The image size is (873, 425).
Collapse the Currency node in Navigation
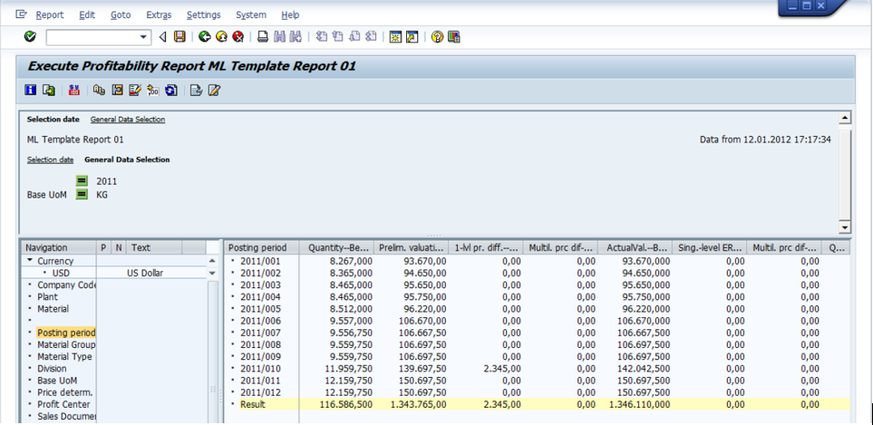point(29,261)
